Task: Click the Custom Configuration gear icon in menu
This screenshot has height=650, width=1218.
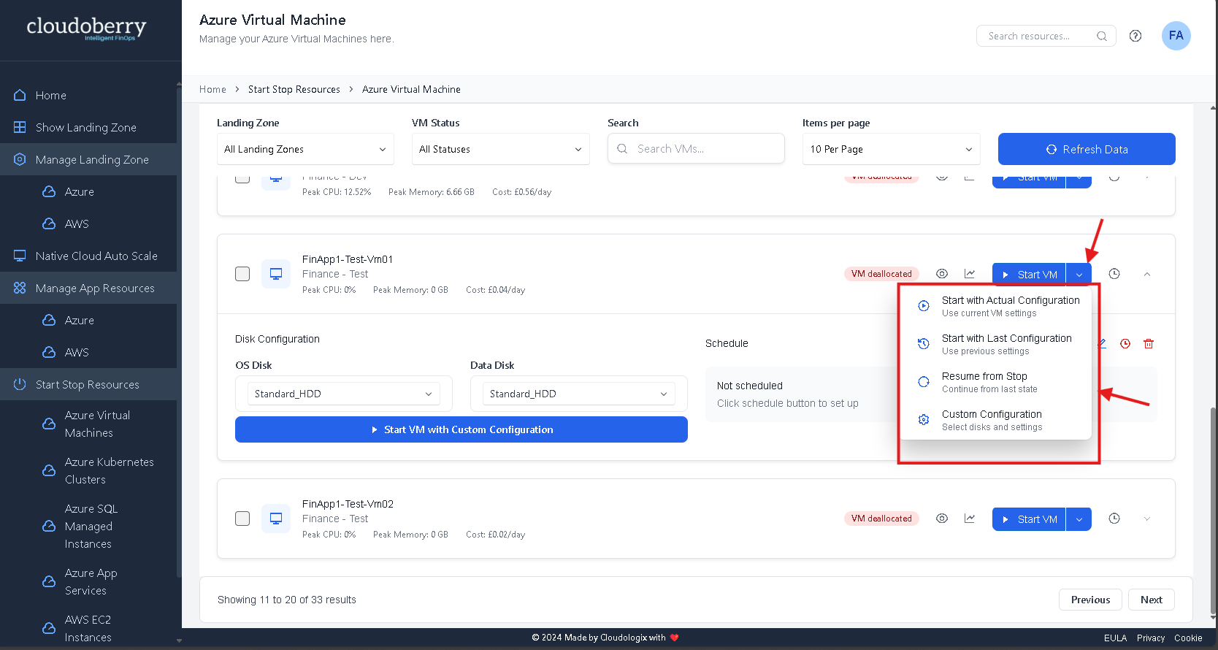Action: pos(924,420)
